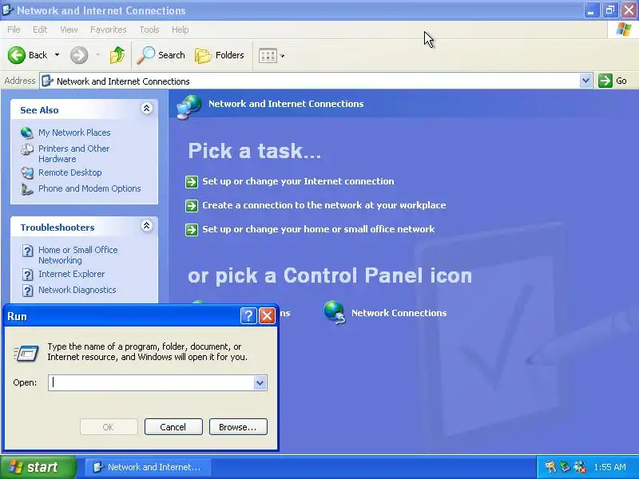Viewport: 639px width, 479px height.
Task: Click the green Go arrow button
Action: point(605,81)
